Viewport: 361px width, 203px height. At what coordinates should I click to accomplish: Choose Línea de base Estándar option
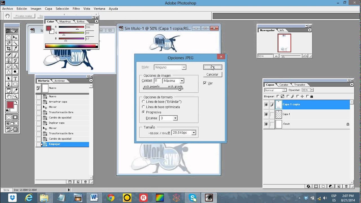(x=144, y=101)
